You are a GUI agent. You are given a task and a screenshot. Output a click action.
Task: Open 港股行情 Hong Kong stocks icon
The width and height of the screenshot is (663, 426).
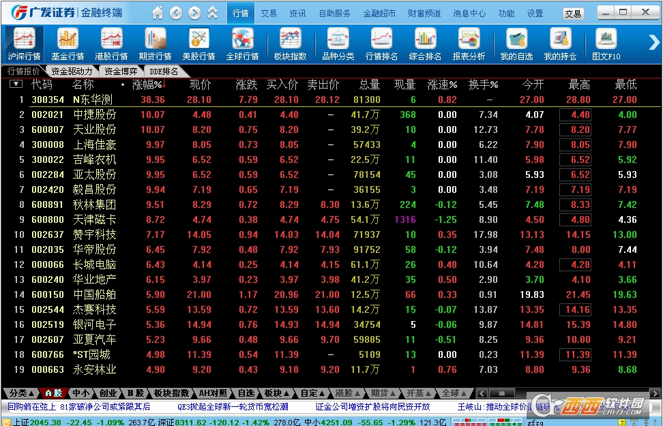pyautogui.click(x=112, y=44)
